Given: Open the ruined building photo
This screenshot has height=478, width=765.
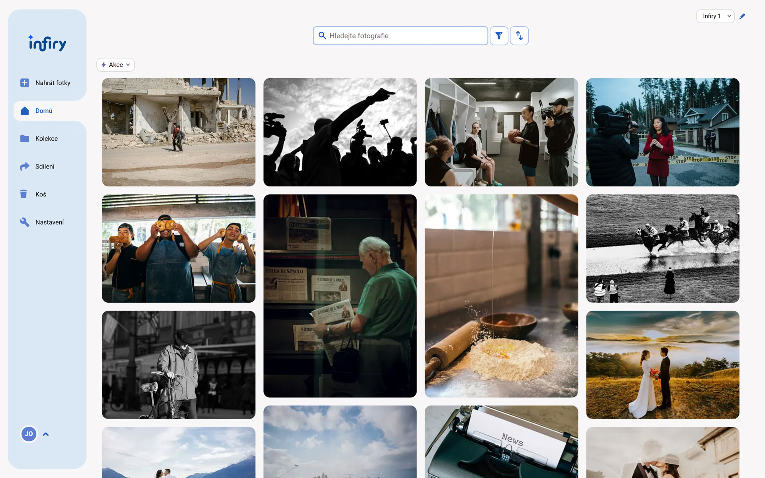Looking at the screenshot, I should 178,132.
